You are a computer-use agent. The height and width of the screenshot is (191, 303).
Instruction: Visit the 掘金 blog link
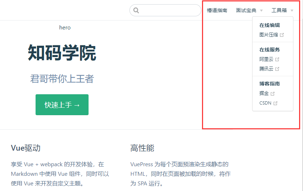pos(264,94)
